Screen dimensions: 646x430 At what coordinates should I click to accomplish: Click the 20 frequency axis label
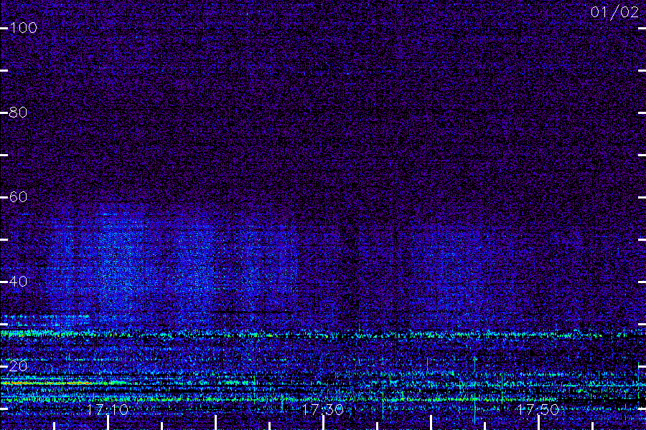(18, 365)
